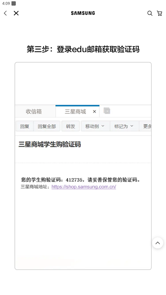Screen dimensions: 166x295
Task: Tap the Samsung logo
Action: coord(83,13)
